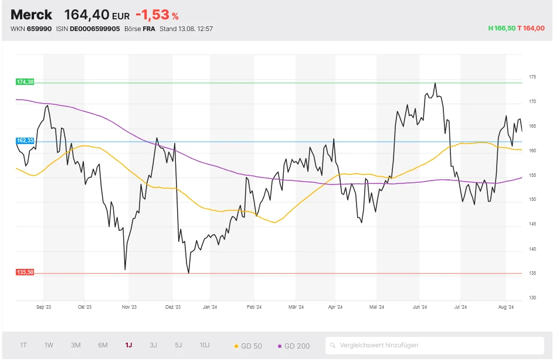Toggle the purple GD 200 moving average
553x362 pixels.
click(x=293, y=346)
